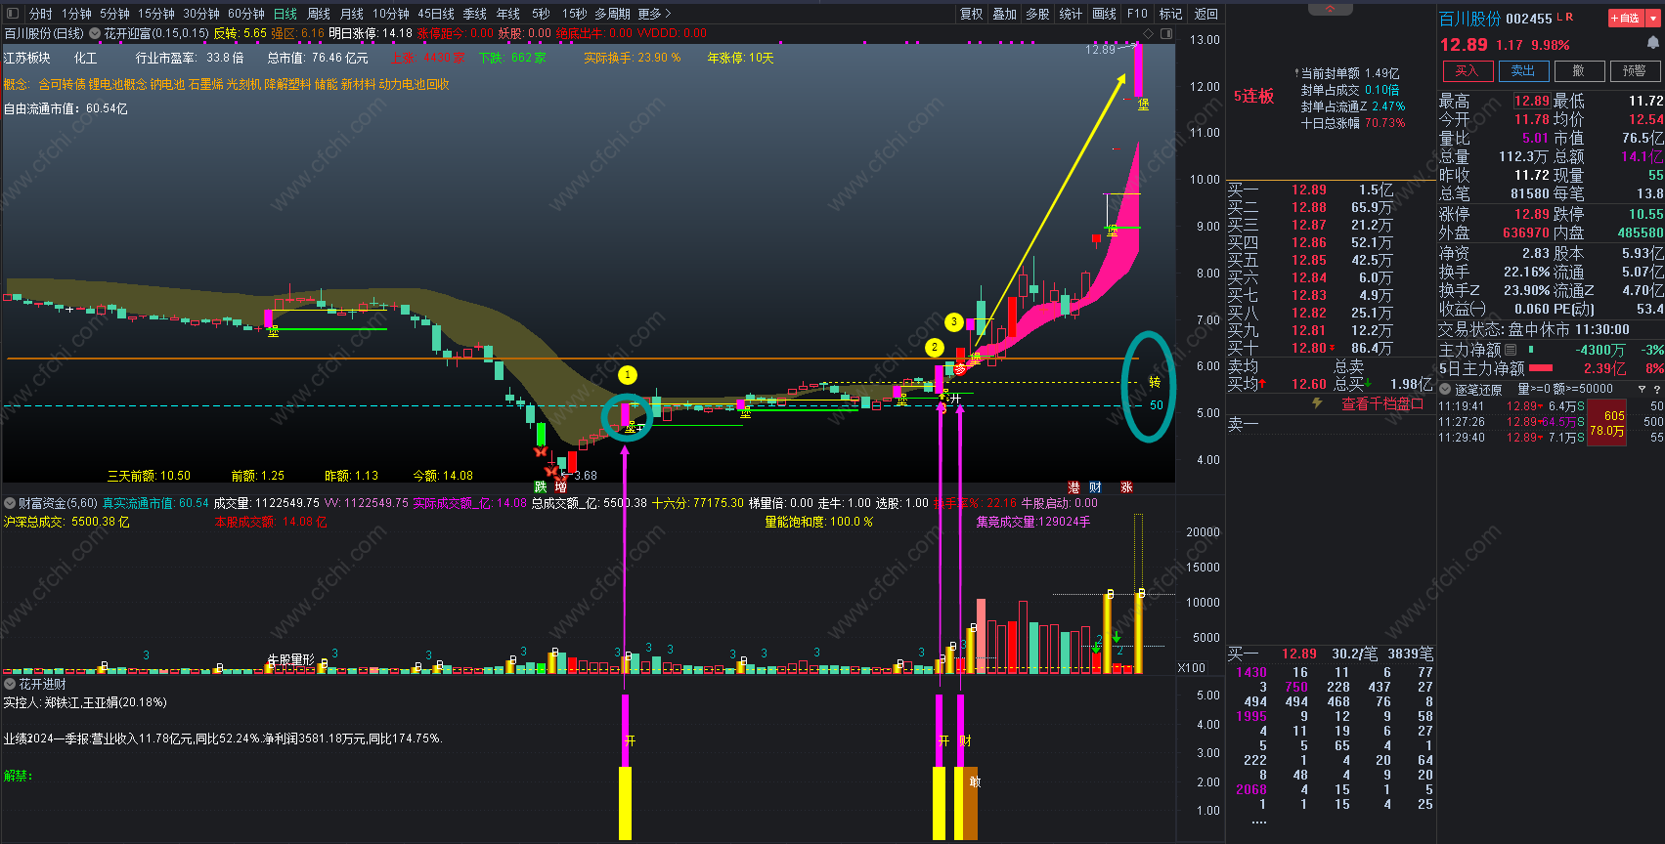
Task: Click the 财 signal marker in bottom panel
Action: (966, 741)
